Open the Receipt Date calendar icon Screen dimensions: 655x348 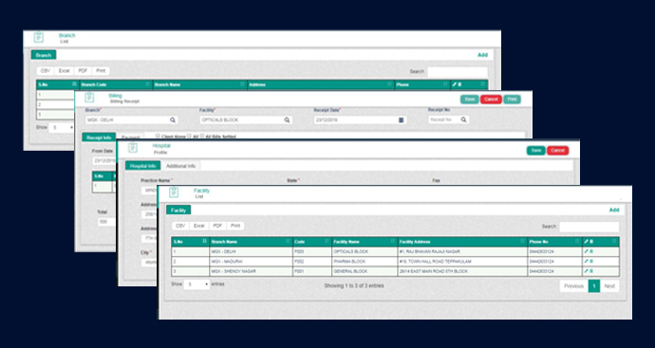point(401,119)
